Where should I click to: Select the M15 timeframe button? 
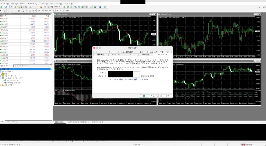46,11
